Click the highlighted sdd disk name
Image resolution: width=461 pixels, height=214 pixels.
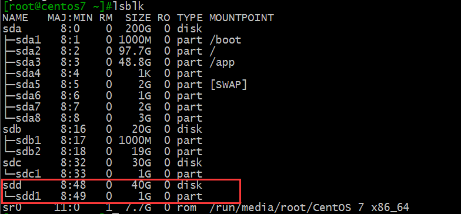[x=12, y=185]
